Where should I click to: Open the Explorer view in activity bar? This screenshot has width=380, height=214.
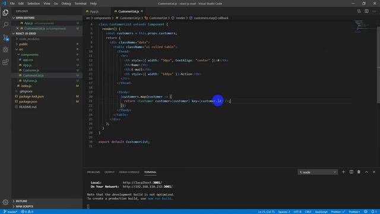5,12
